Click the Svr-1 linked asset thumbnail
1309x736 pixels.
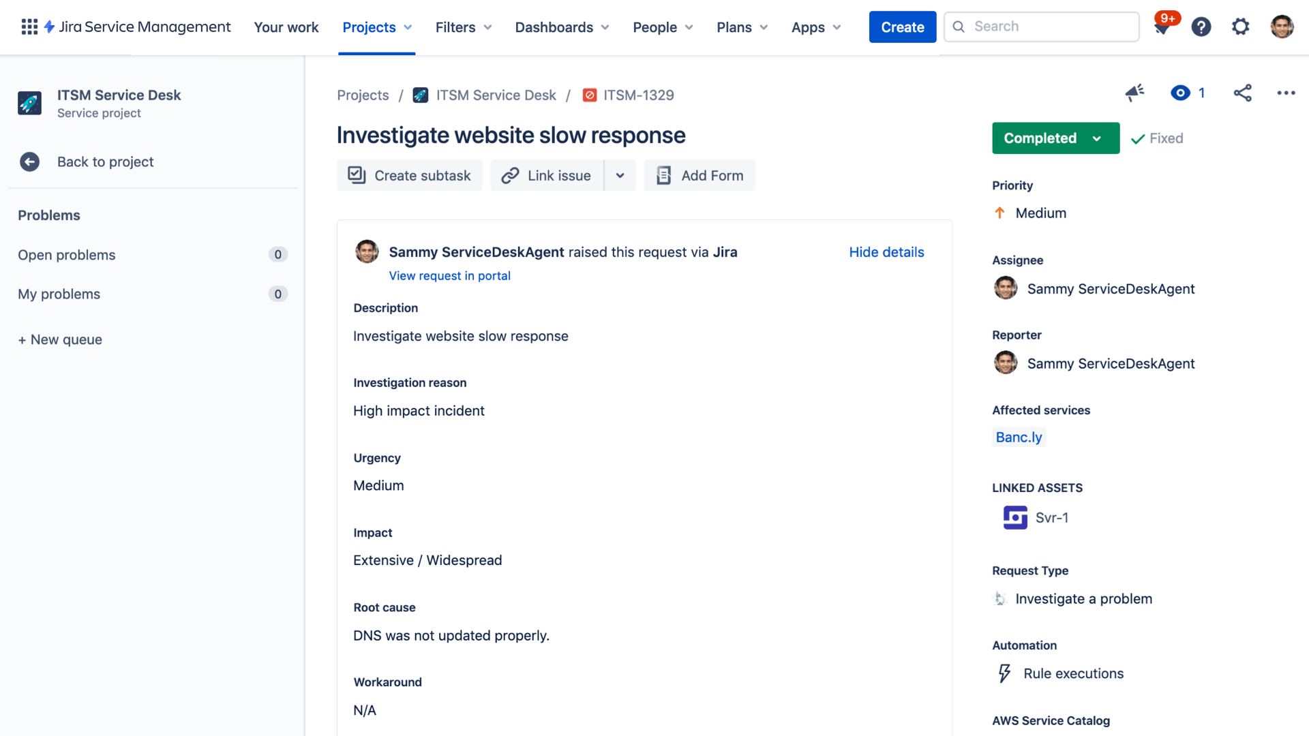click(x=1015, y=517)
